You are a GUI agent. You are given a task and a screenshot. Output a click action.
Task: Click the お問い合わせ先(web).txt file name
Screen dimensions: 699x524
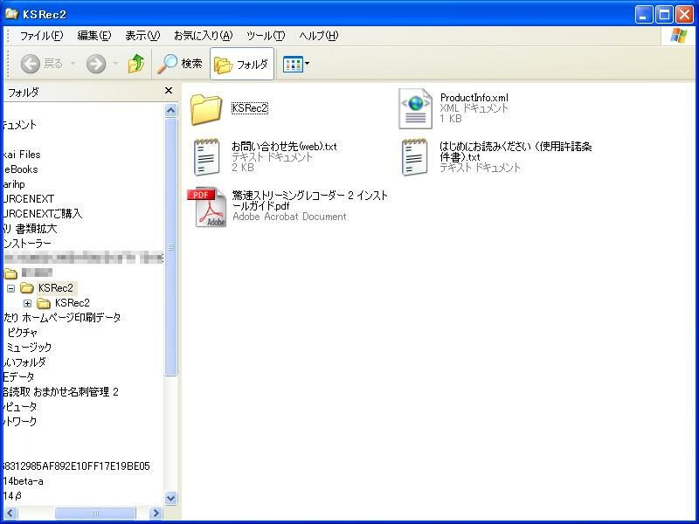[284, 146]
